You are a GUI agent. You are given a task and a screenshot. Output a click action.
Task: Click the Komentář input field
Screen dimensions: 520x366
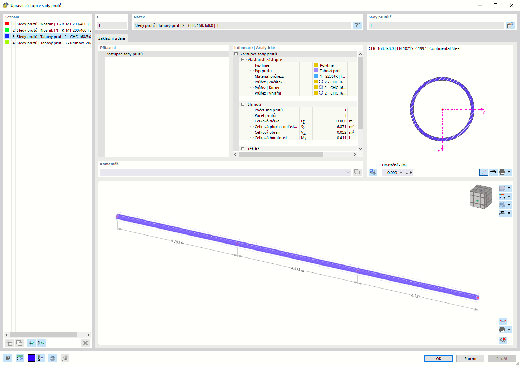pos(223,172)
